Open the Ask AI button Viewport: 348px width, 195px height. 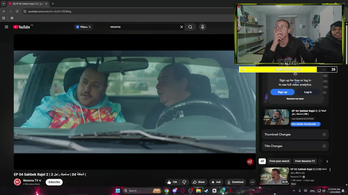tap(216, 182)
